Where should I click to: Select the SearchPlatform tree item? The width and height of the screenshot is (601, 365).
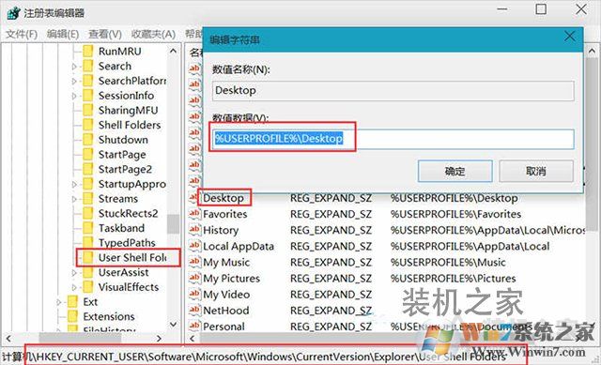point(132,81)
